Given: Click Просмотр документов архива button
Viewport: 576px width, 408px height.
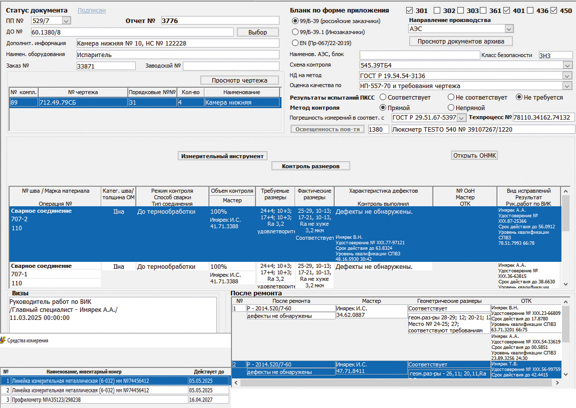Looking at the screenshot, I should click(460, 41).
